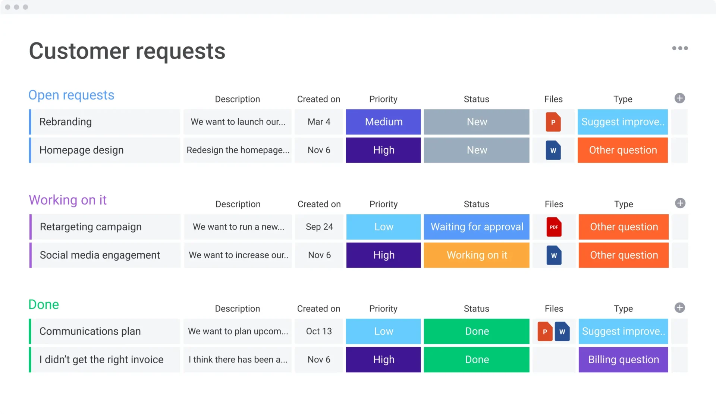Open the Word file on Homepage design row

(x=553, y=150)
